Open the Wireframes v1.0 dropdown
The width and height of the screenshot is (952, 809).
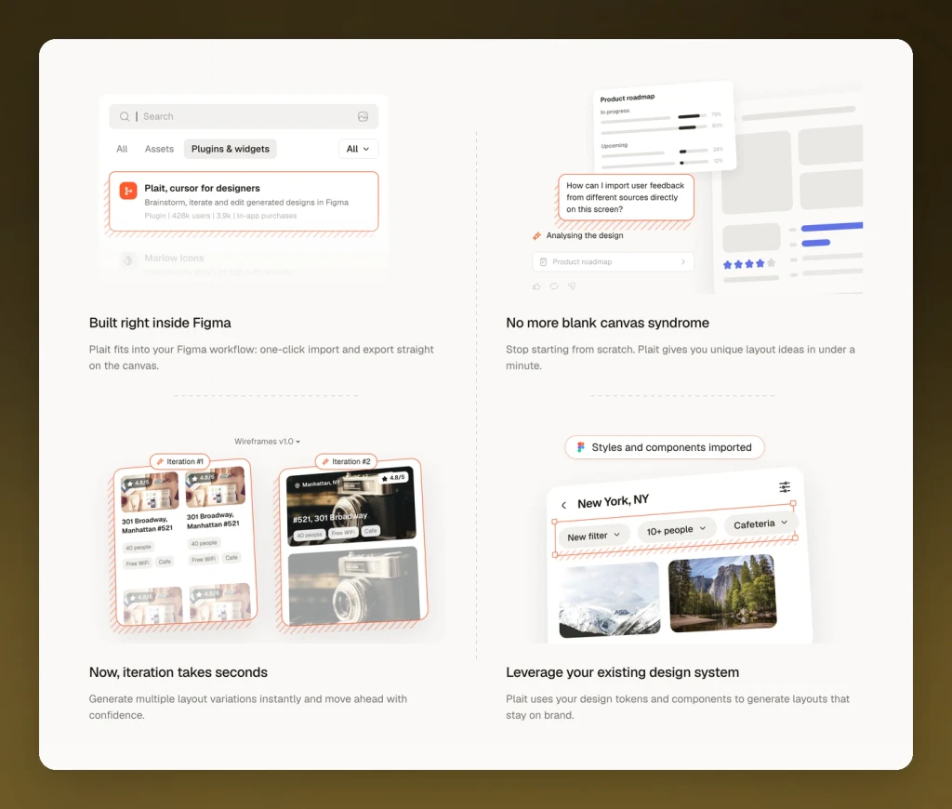click(x=267, y=442)
